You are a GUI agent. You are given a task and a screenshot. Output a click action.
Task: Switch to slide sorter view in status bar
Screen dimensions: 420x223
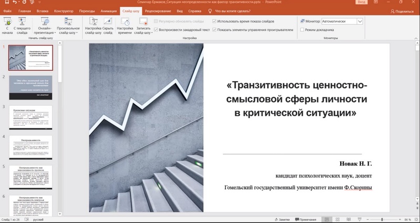point(337,219)
